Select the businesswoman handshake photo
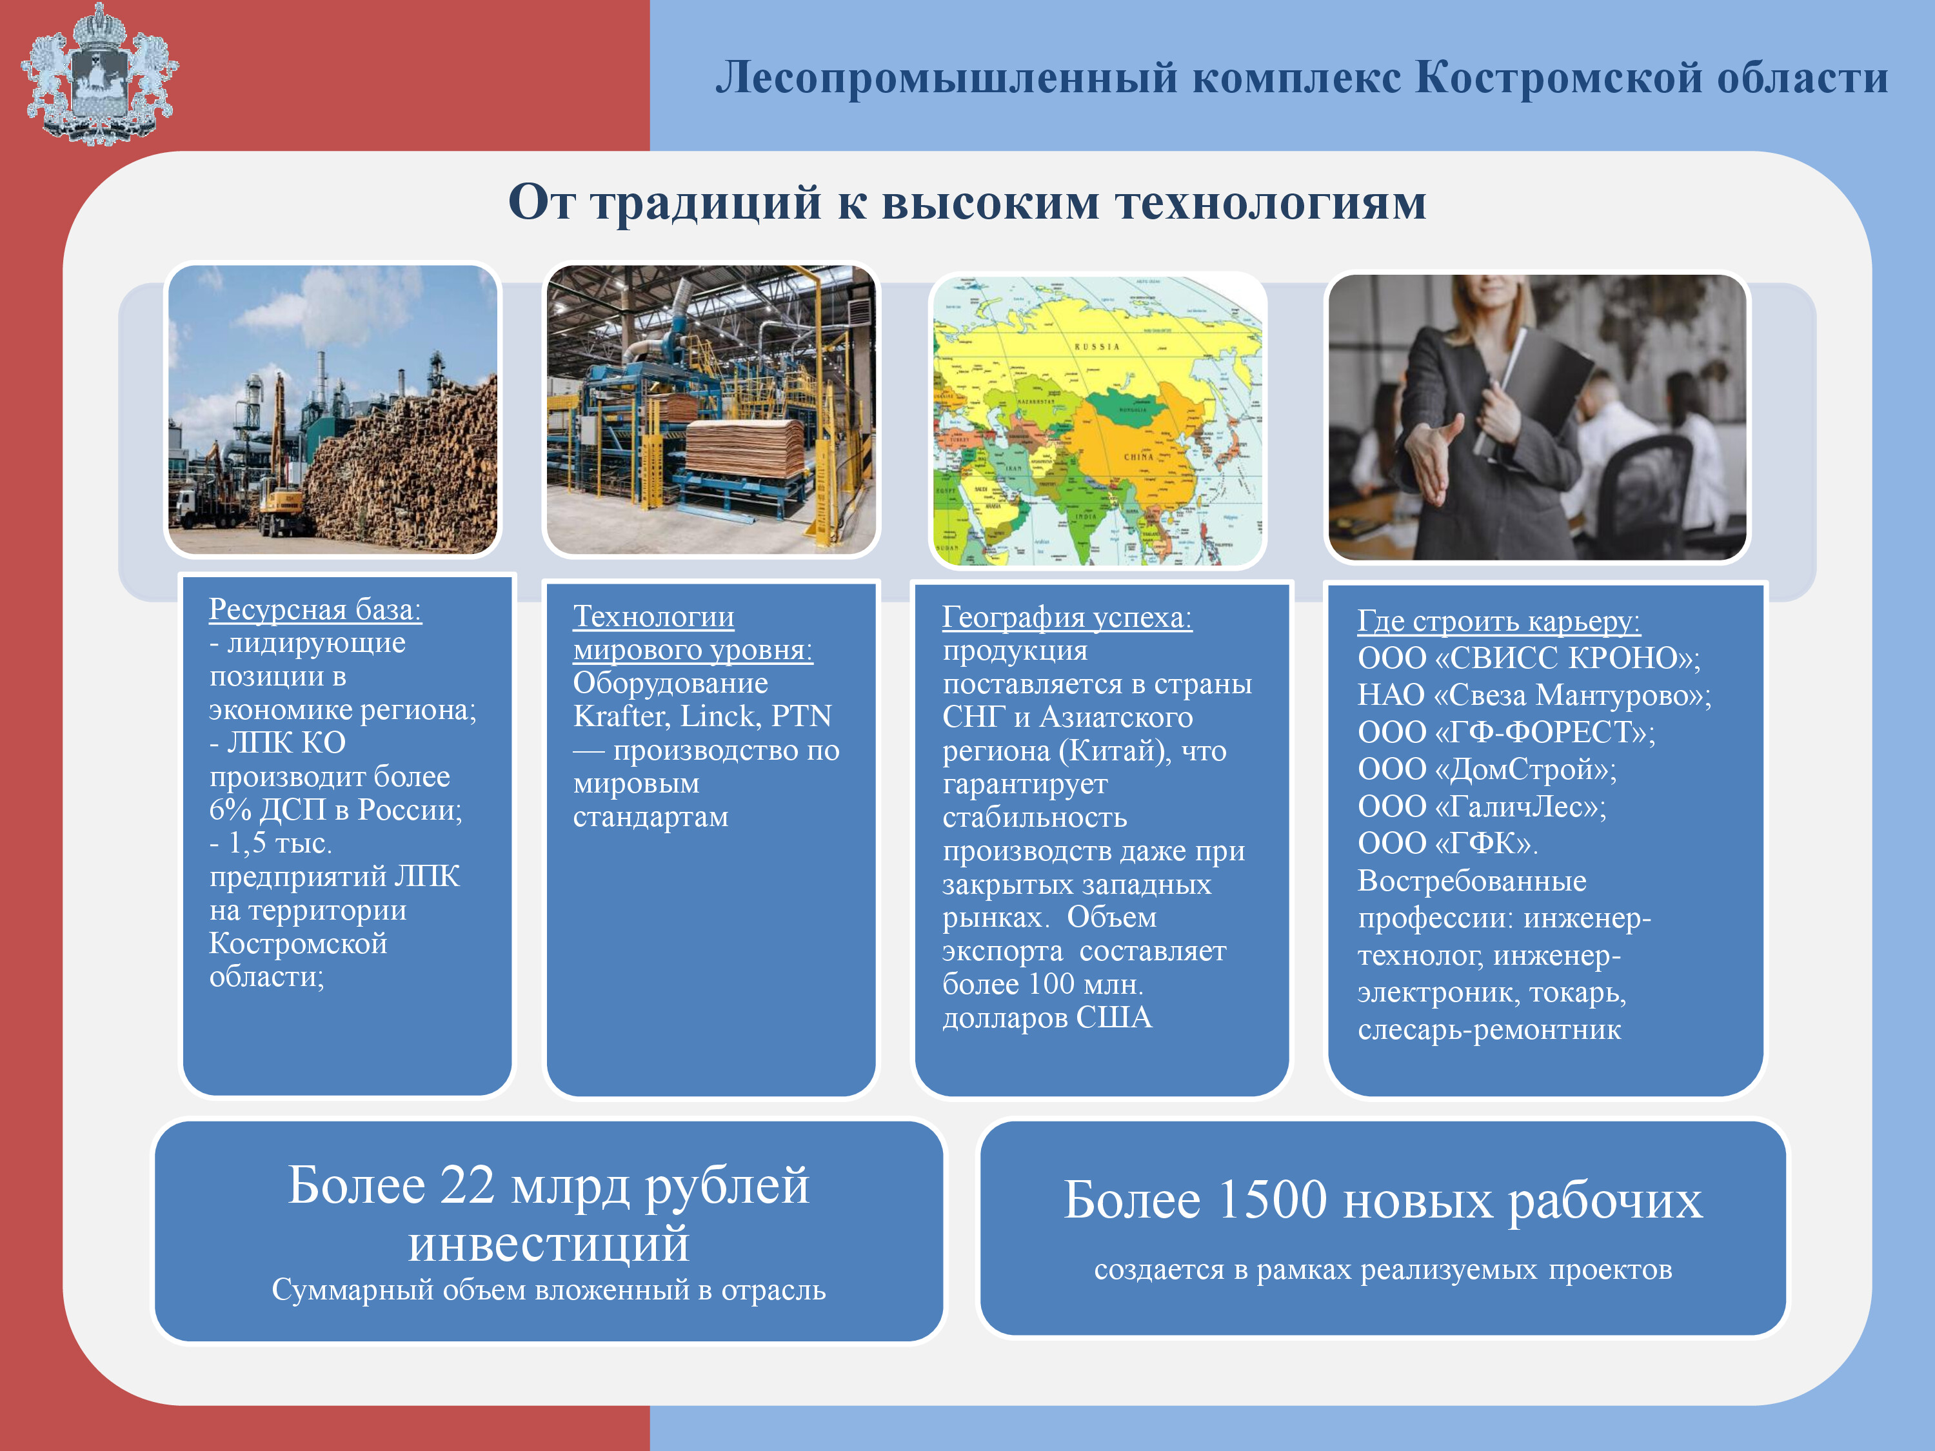This screenshot has width=1935, height=1451. pyautogui.click(x=1537, y=417)
